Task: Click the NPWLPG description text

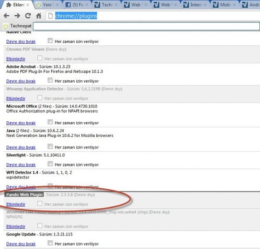Action: (14, 217)
